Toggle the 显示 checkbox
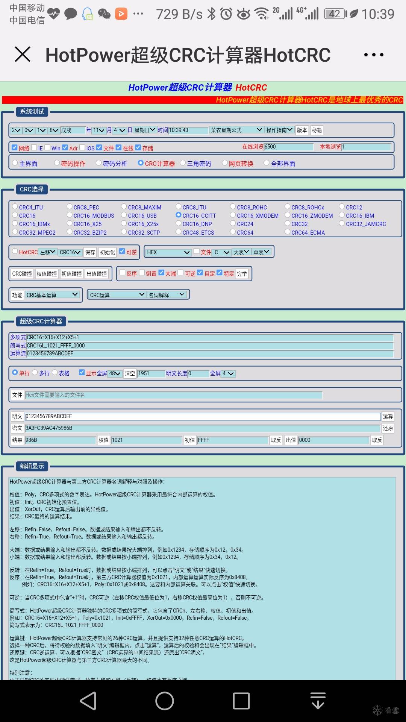Viewport: 406px width, 722px height. click(x=82, y=372)
